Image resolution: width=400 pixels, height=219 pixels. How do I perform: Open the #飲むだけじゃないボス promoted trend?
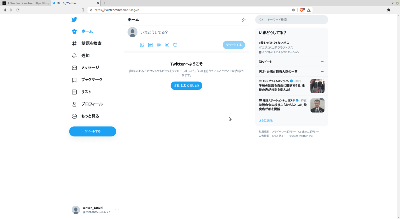point(292,48)
